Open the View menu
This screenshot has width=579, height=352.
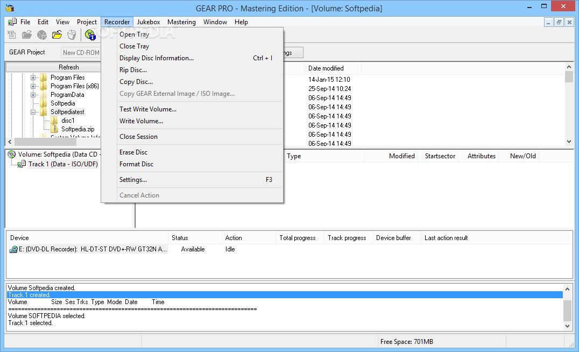coord(62,22)
